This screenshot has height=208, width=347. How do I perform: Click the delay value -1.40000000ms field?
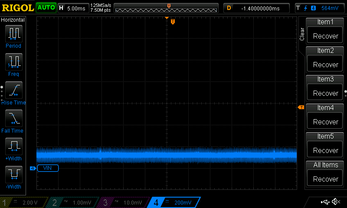point(260,8)
